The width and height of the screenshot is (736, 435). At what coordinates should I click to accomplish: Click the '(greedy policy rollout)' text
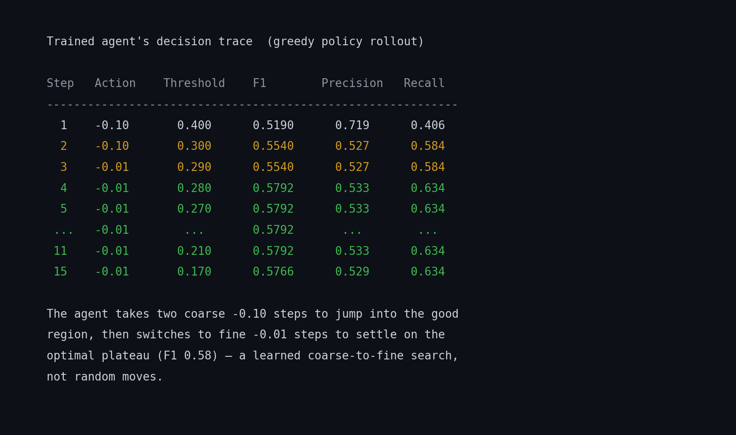(x=345, y=42)
